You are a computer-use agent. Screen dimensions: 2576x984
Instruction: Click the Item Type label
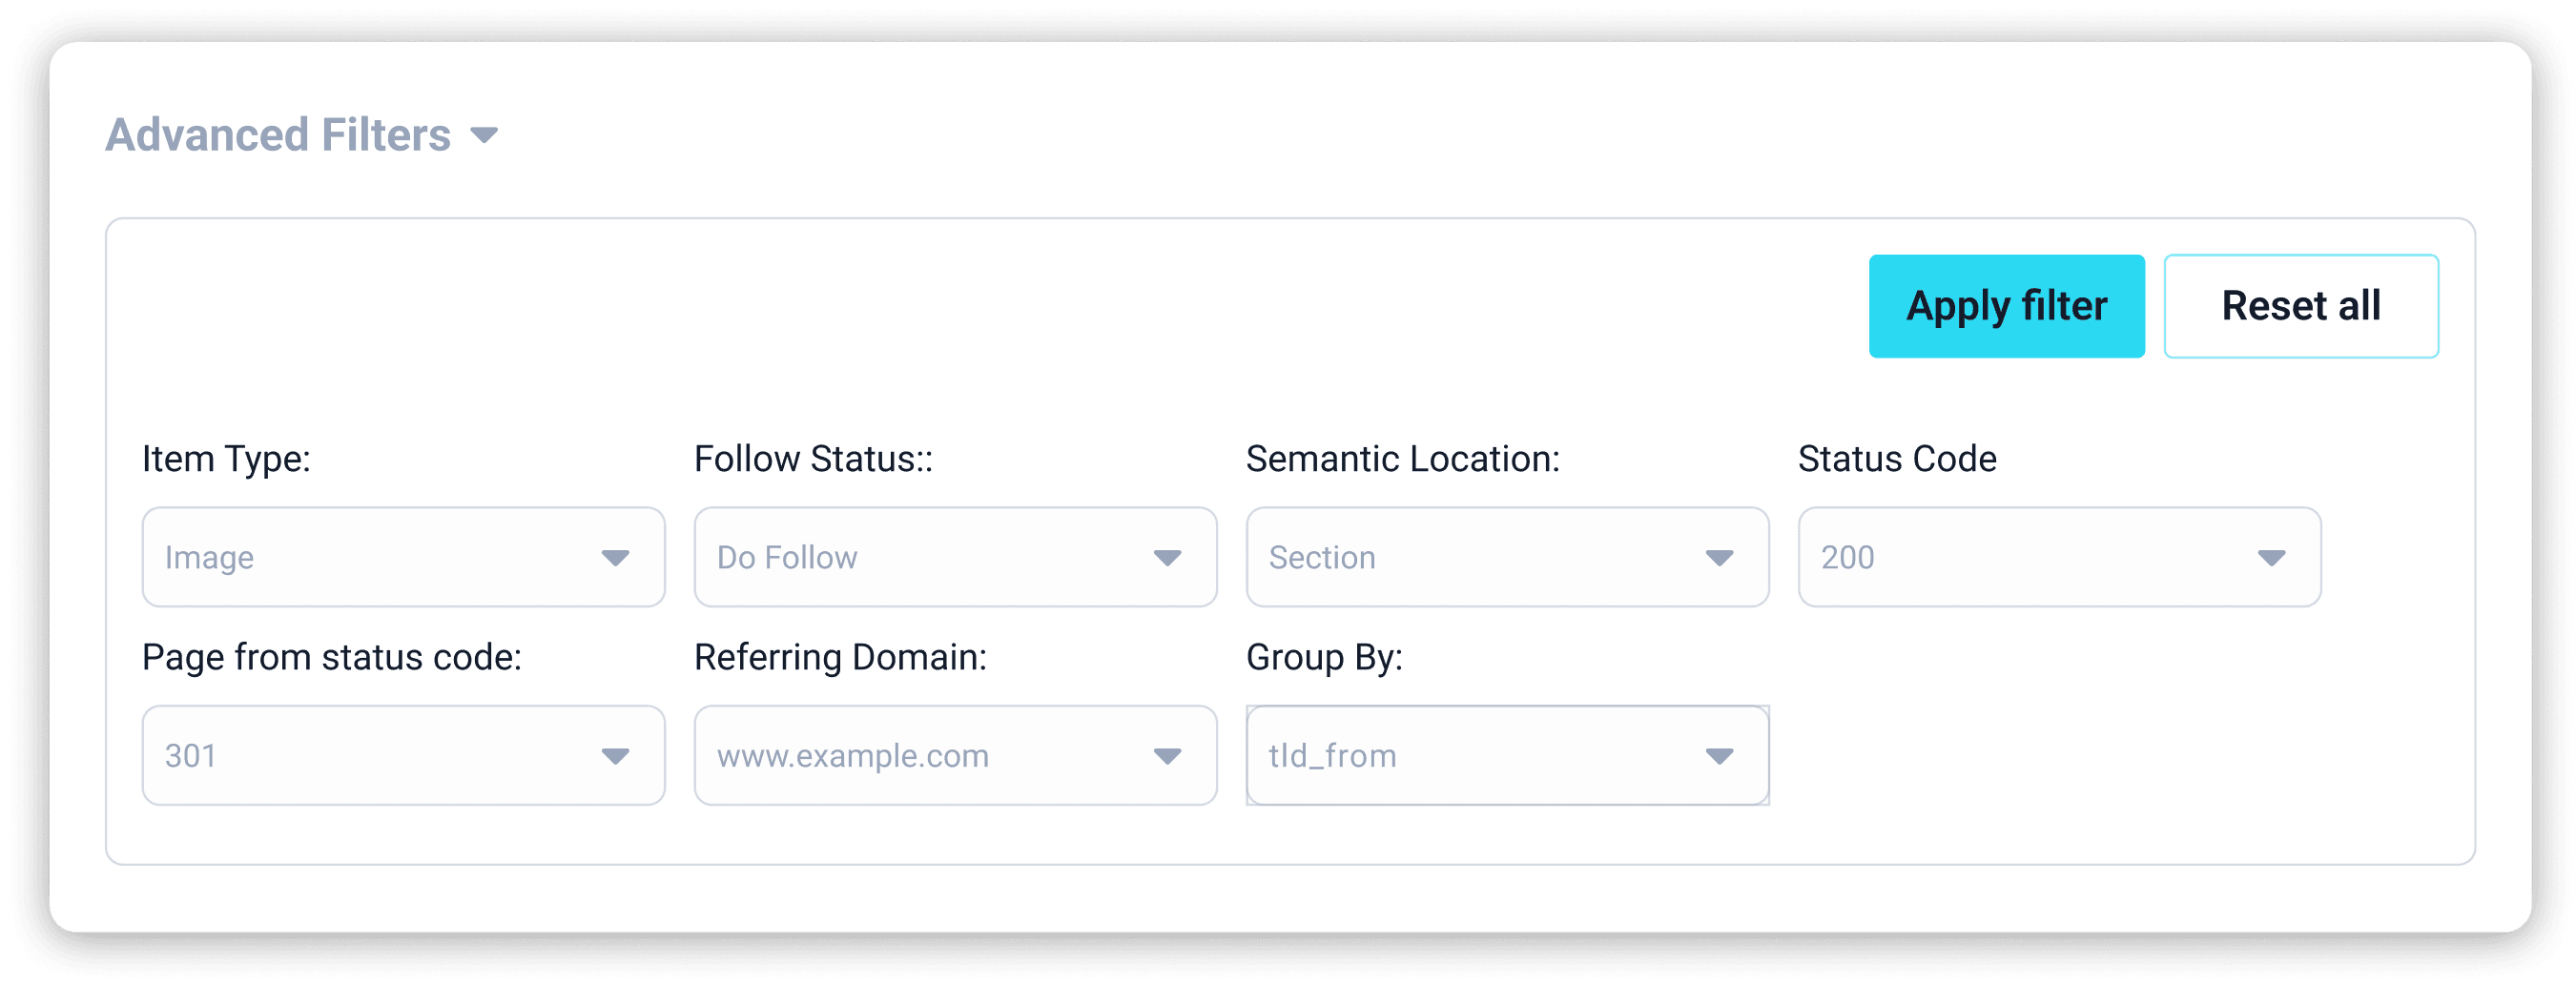pyautogui.click(x=226, y=459)
